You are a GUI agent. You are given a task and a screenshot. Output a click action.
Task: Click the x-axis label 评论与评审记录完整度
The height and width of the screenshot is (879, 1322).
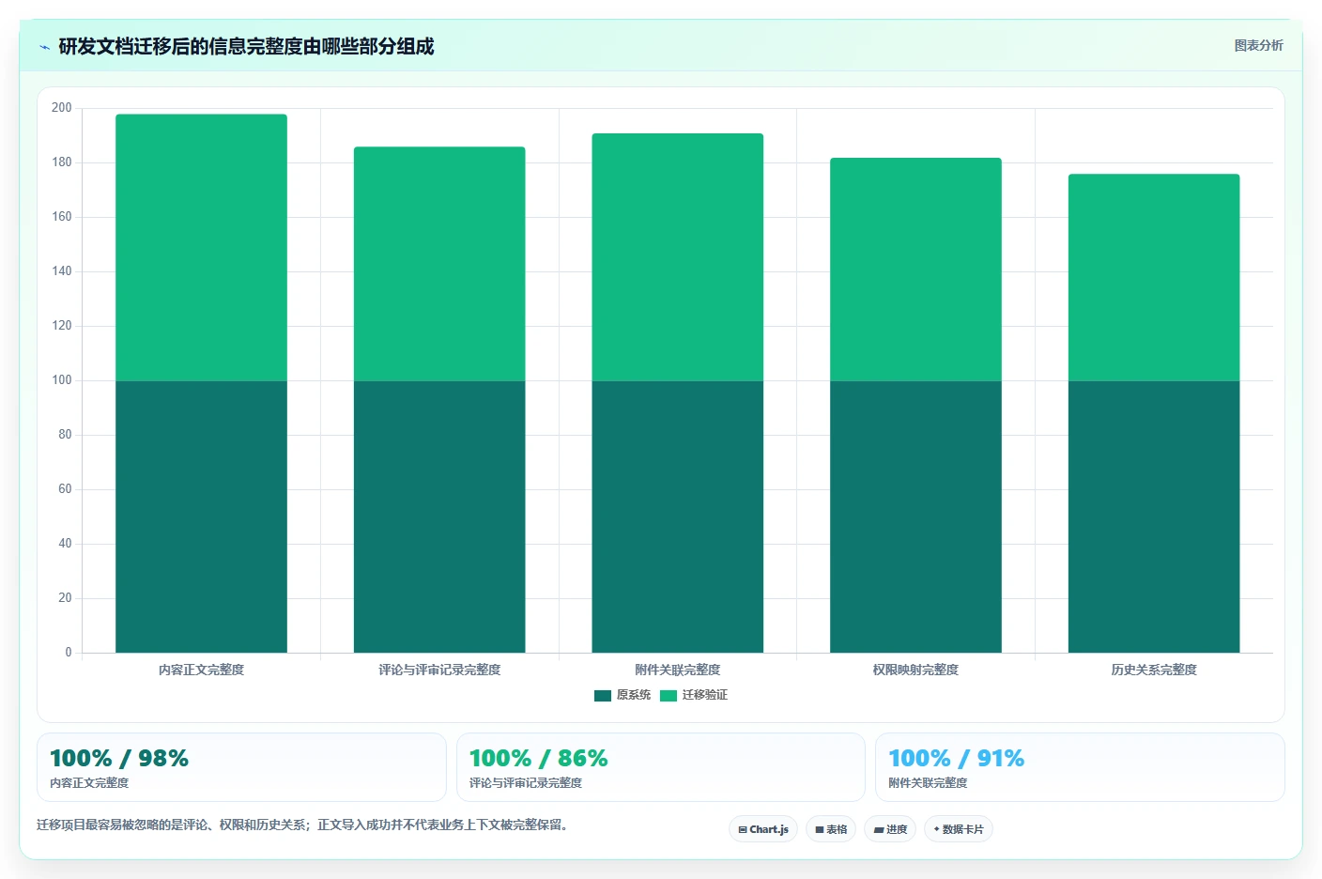[x=439, y=670]
